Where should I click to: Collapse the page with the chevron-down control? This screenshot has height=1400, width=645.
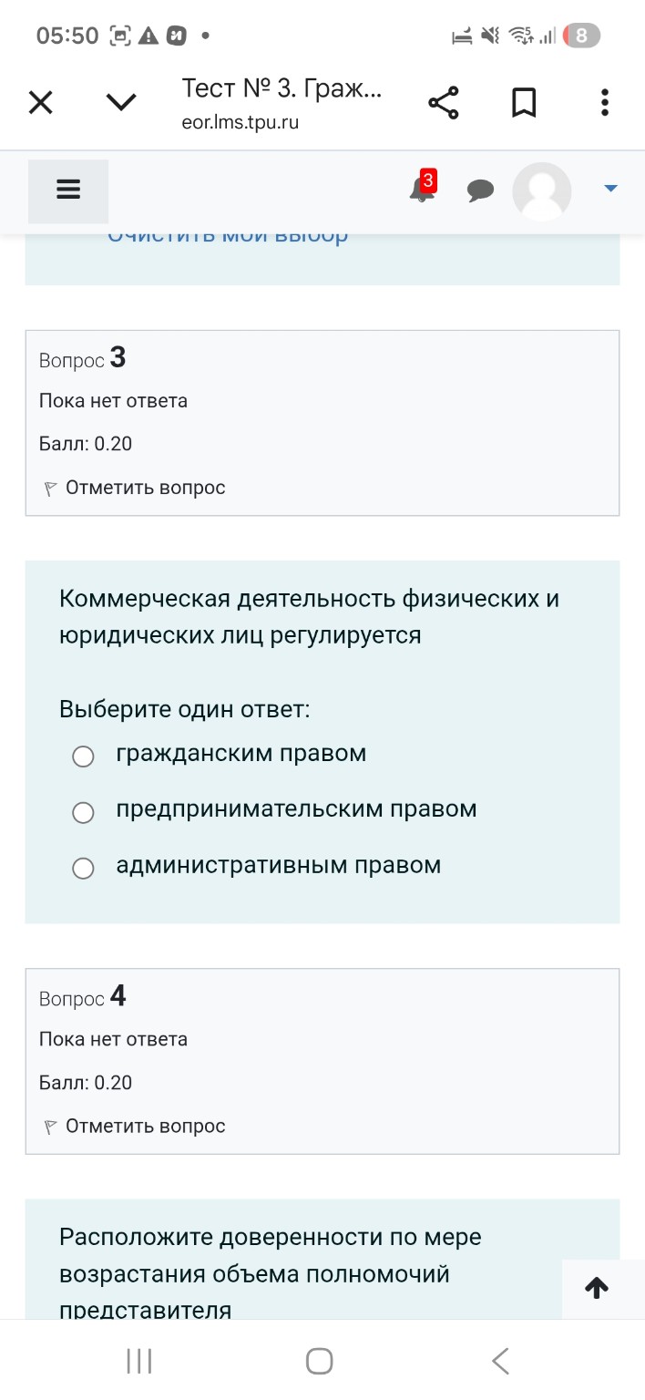coord(120,102)
